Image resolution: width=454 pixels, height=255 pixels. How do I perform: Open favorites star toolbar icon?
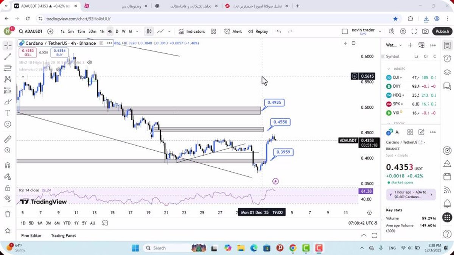(8, 230)
